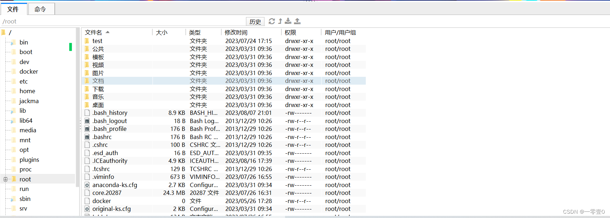Click the 公共 folder icon
Viewport: 610px width, 218px height.
tap(87, 49)
